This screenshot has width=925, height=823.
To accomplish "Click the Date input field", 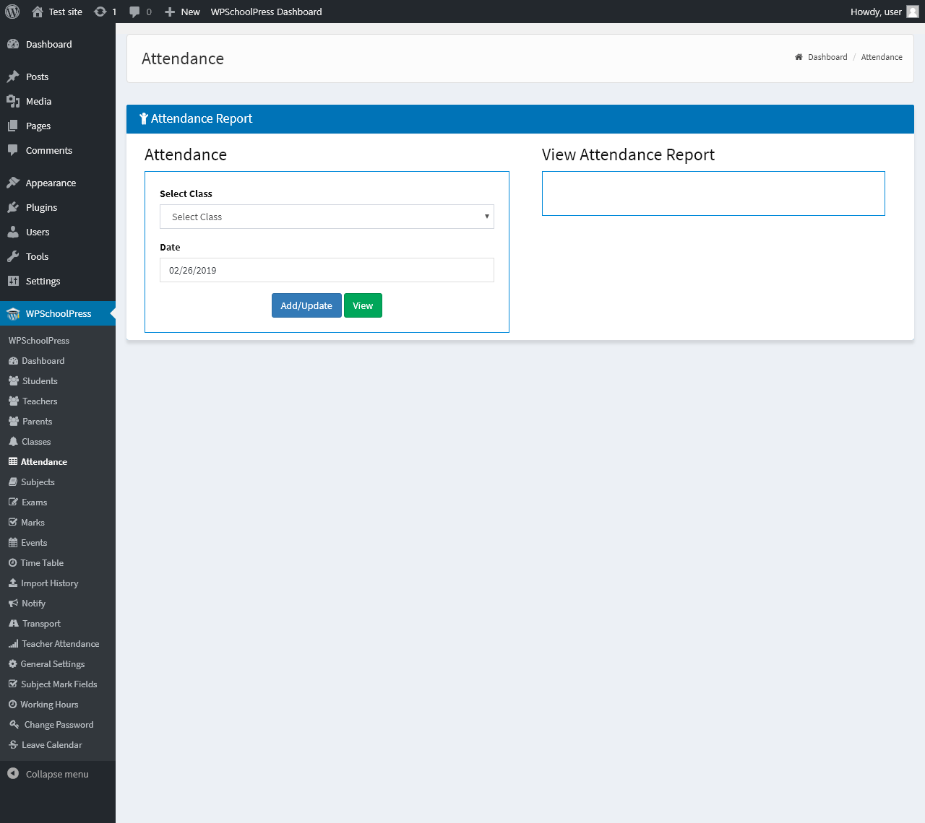I will [327, 270].
